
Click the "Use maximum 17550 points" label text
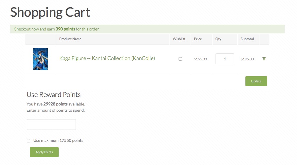(58, 140)
